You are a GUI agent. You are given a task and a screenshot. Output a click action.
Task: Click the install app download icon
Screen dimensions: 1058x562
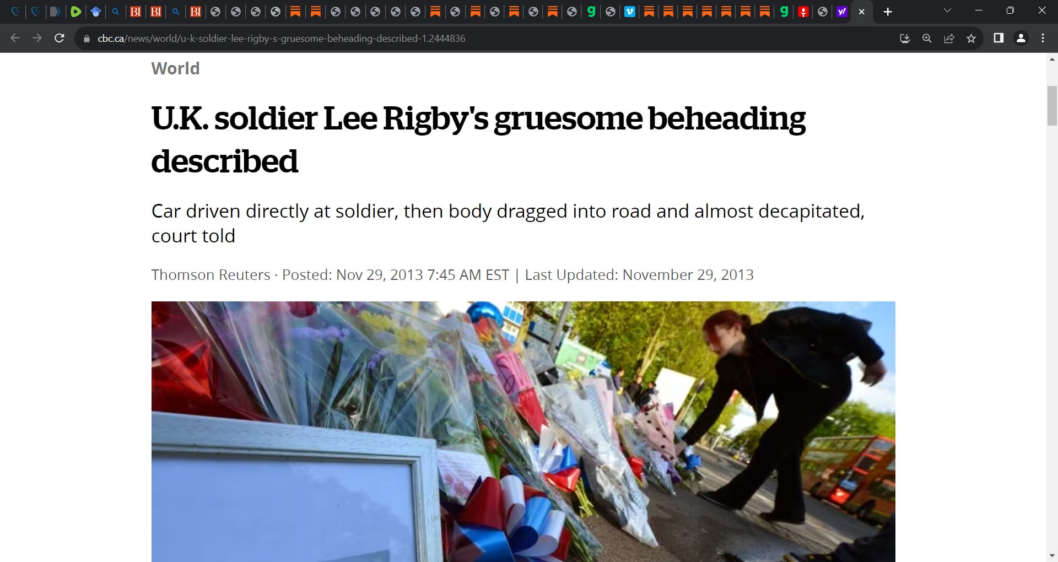pos(905,38)
